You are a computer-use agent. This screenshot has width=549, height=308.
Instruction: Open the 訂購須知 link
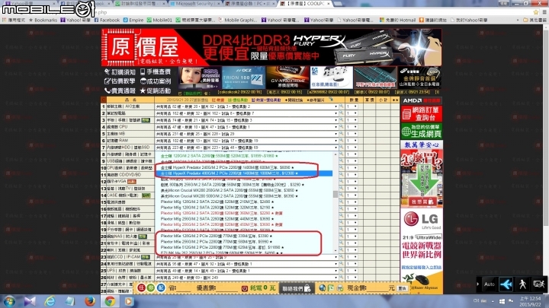(120, 72)
